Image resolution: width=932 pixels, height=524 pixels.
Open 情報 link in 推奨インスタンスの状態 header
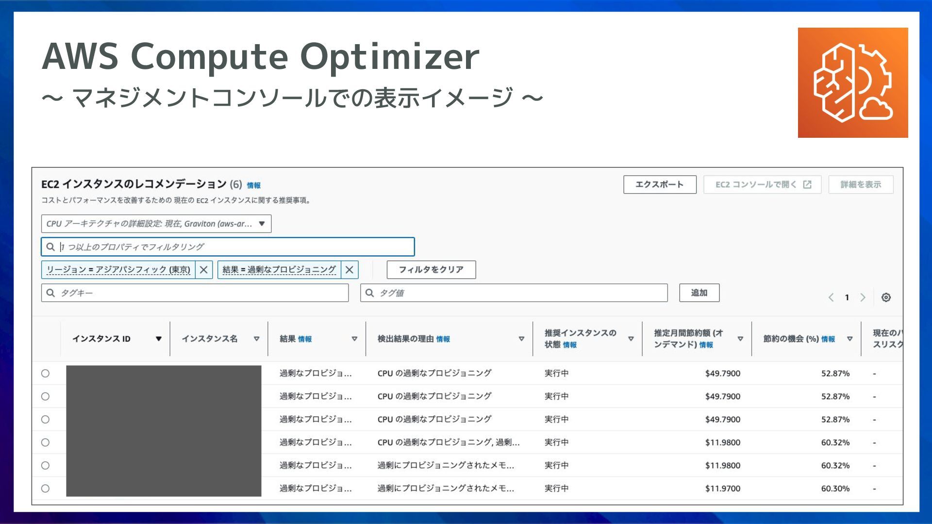click(x=570, y=345)
